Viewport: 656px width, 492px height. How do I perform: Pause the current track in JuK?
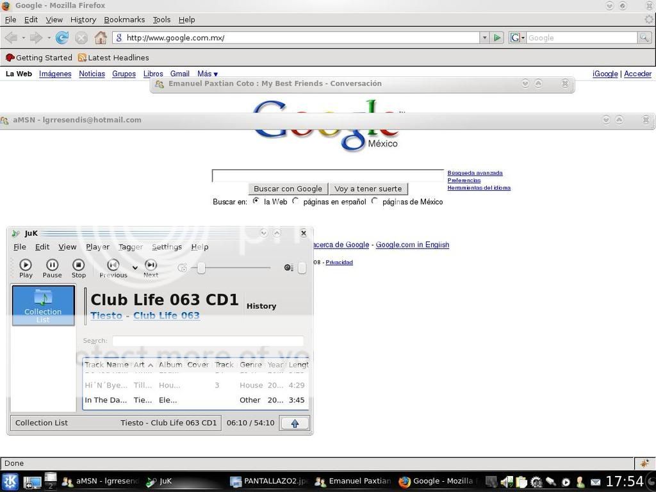pos(52,268)
